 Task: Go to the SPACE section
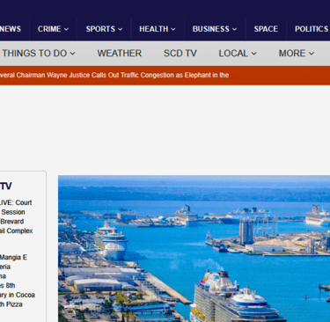click(266, 29)
